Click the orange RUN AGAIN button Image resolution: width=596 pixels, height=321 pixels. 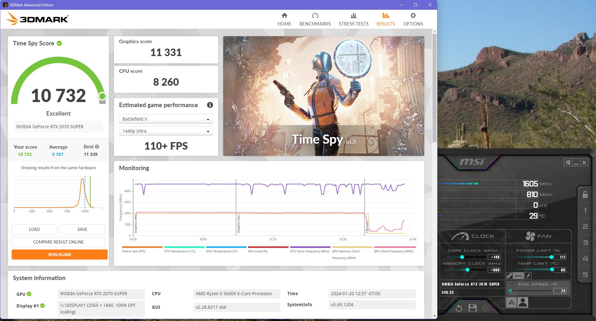pos(60,255)
